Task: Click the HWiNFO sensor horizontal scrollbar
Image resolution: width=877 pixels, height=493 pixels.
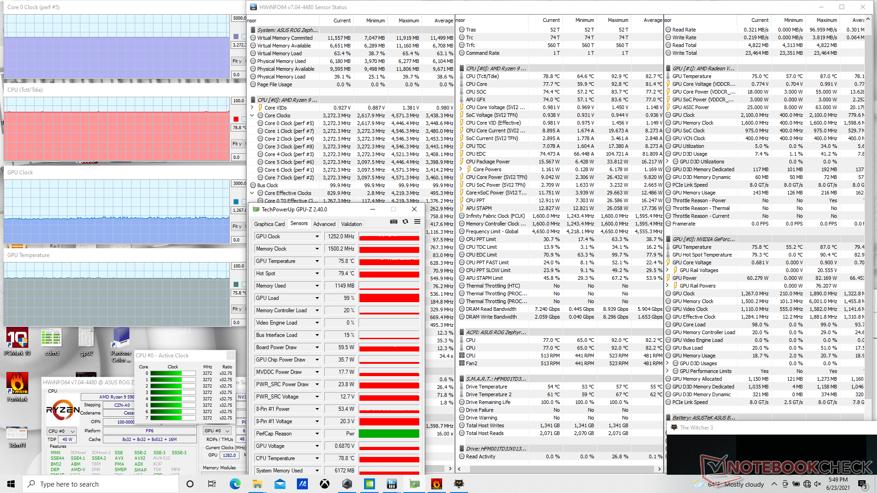Action: coord(559,469)
